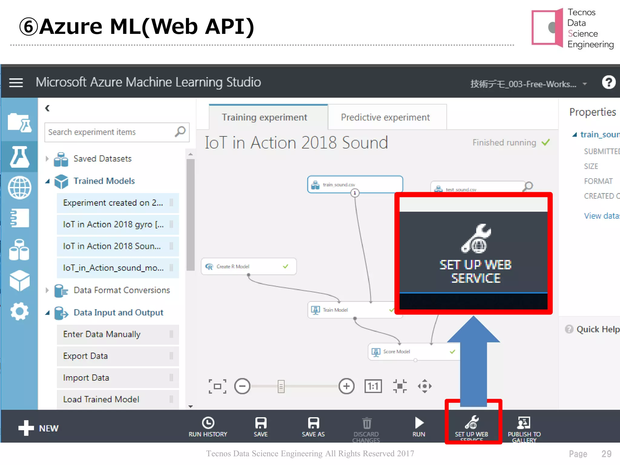The image size is (620, 465).
Task: Click the module palette scrollbar thumb
Action: click(190, 215)
